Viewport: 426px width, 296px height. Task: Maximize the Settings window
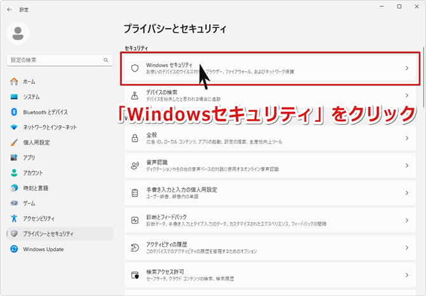[399, 6]
